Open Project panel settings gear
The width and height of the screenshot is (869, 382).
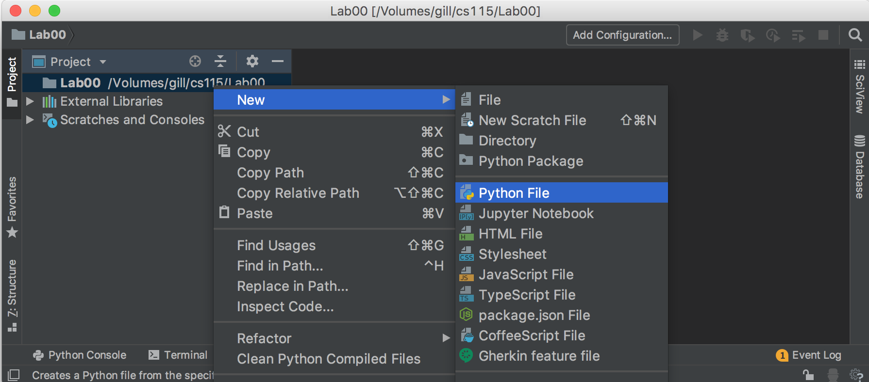(252, 61)
